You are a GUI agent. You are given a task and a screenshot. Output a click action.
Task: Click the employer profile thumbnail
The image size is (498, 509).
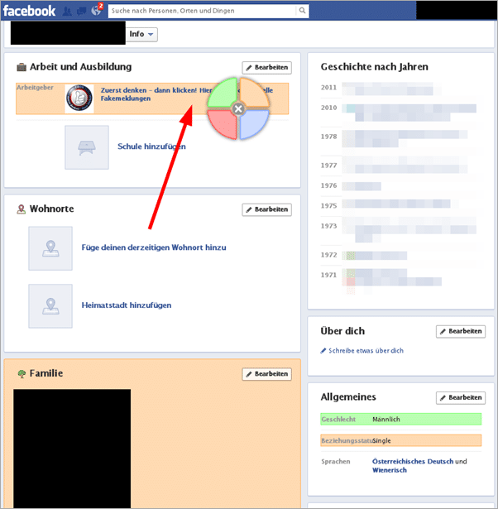click(79, 98)
